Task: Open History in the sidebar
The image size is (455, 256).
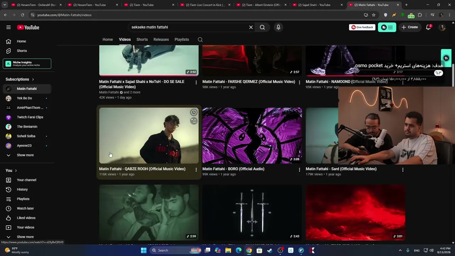Action: click(x=27, y=190)
